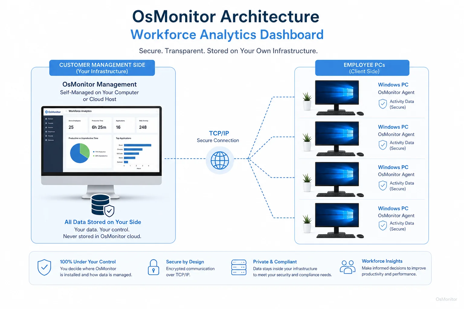This screenshot has width=464, height=309.
Task: Click the Web Activity value 248
Action: pos(143,127)
